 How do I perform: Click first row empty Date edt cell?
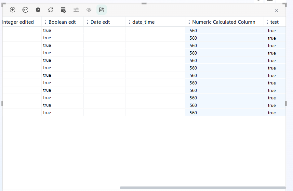(x=104, y=30)
